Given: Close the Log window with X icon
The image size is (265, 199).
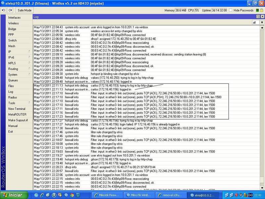Looking at the screenshot, I should [262, 16].
